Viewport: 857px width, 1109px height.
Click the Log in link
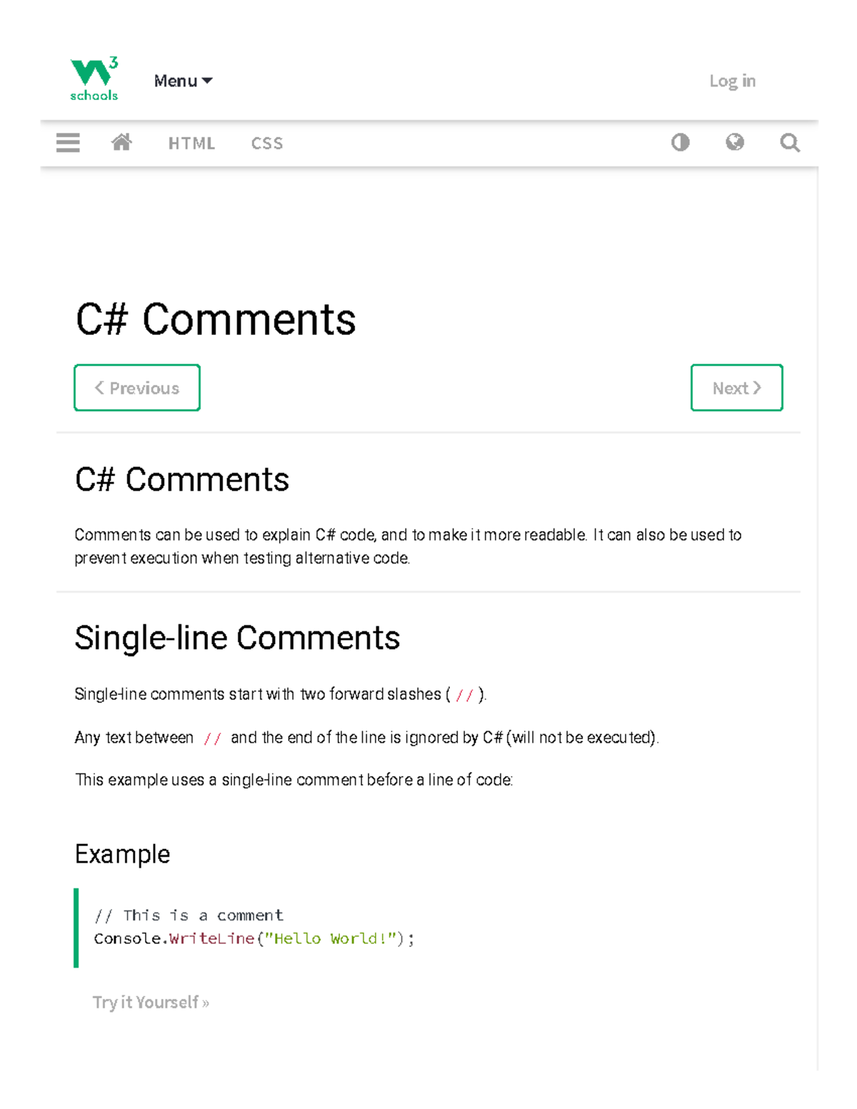(732, 81)
